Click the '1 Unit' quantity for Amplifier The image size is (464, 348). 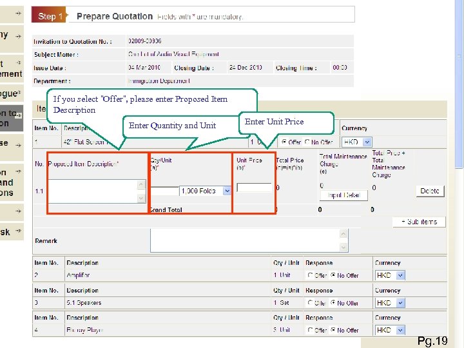pos(282,275)
